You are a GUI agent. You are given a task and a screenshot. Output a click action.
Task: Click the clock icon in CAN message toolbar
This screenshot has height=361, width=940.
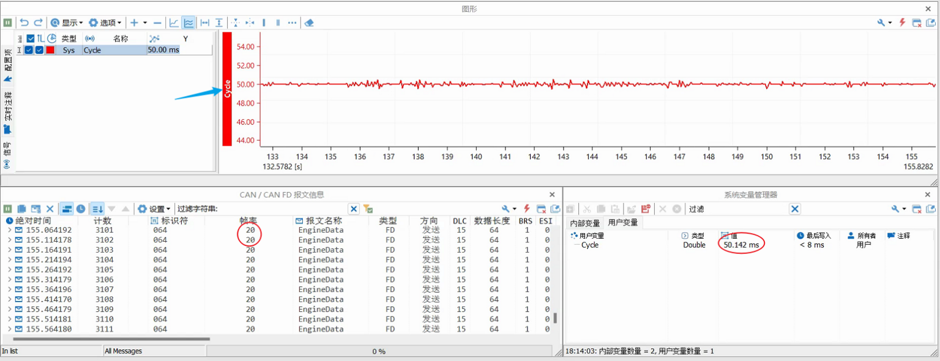pos(81,209)
